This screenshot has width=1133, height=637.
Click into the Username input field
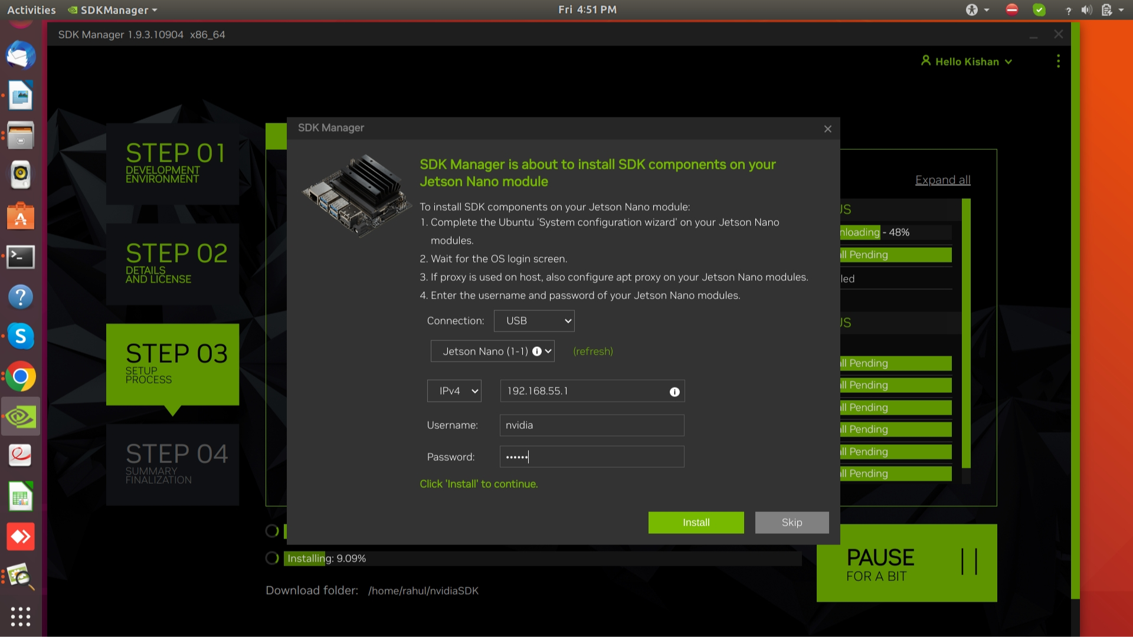tap(591, 425)
